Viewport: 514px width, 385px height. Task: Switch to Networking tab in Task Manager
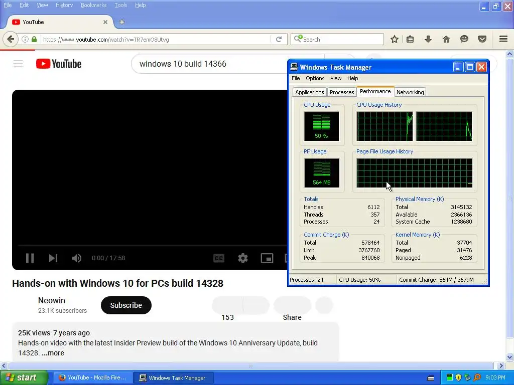(x=410, y=92)
